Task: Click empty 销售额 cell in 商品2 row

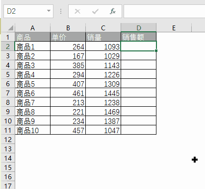Action: coord(139,55)
